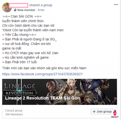
Task: Open the post options three-dot menu
Action: tap(116, 5)
